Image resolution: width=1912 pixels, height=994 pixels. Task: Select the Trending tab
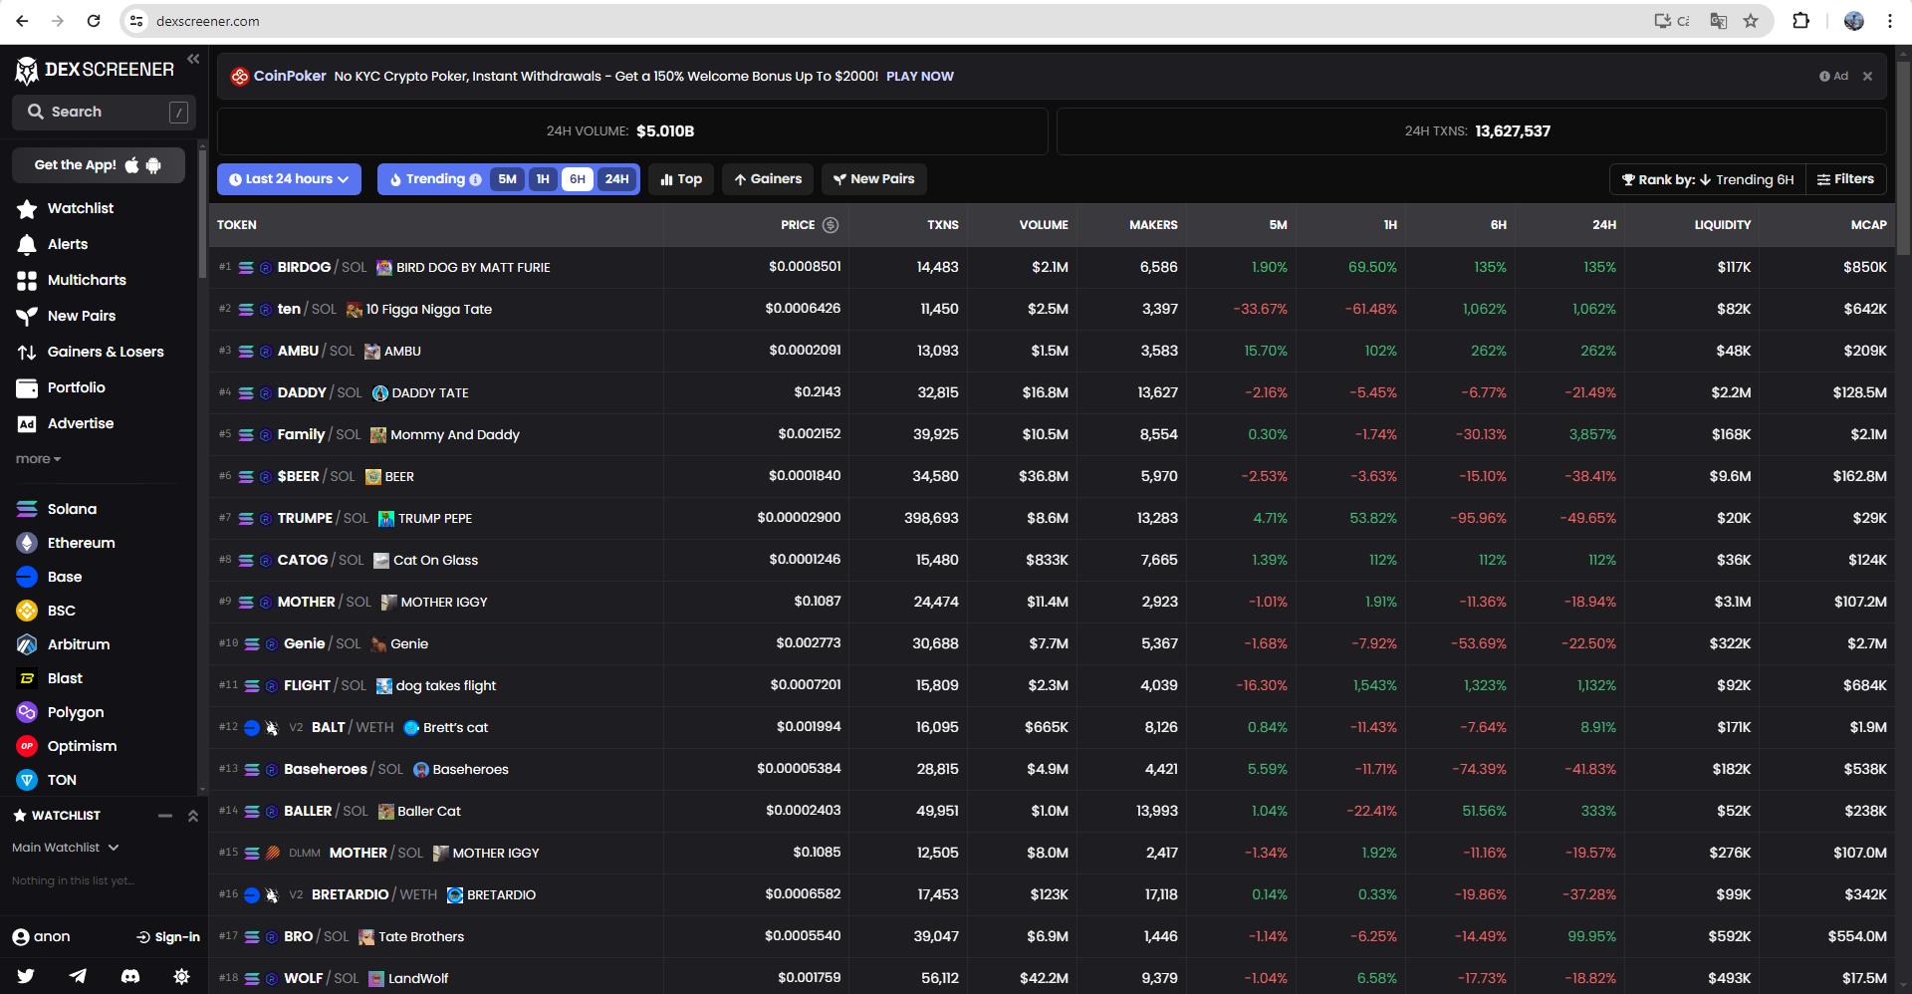(435, 179)
